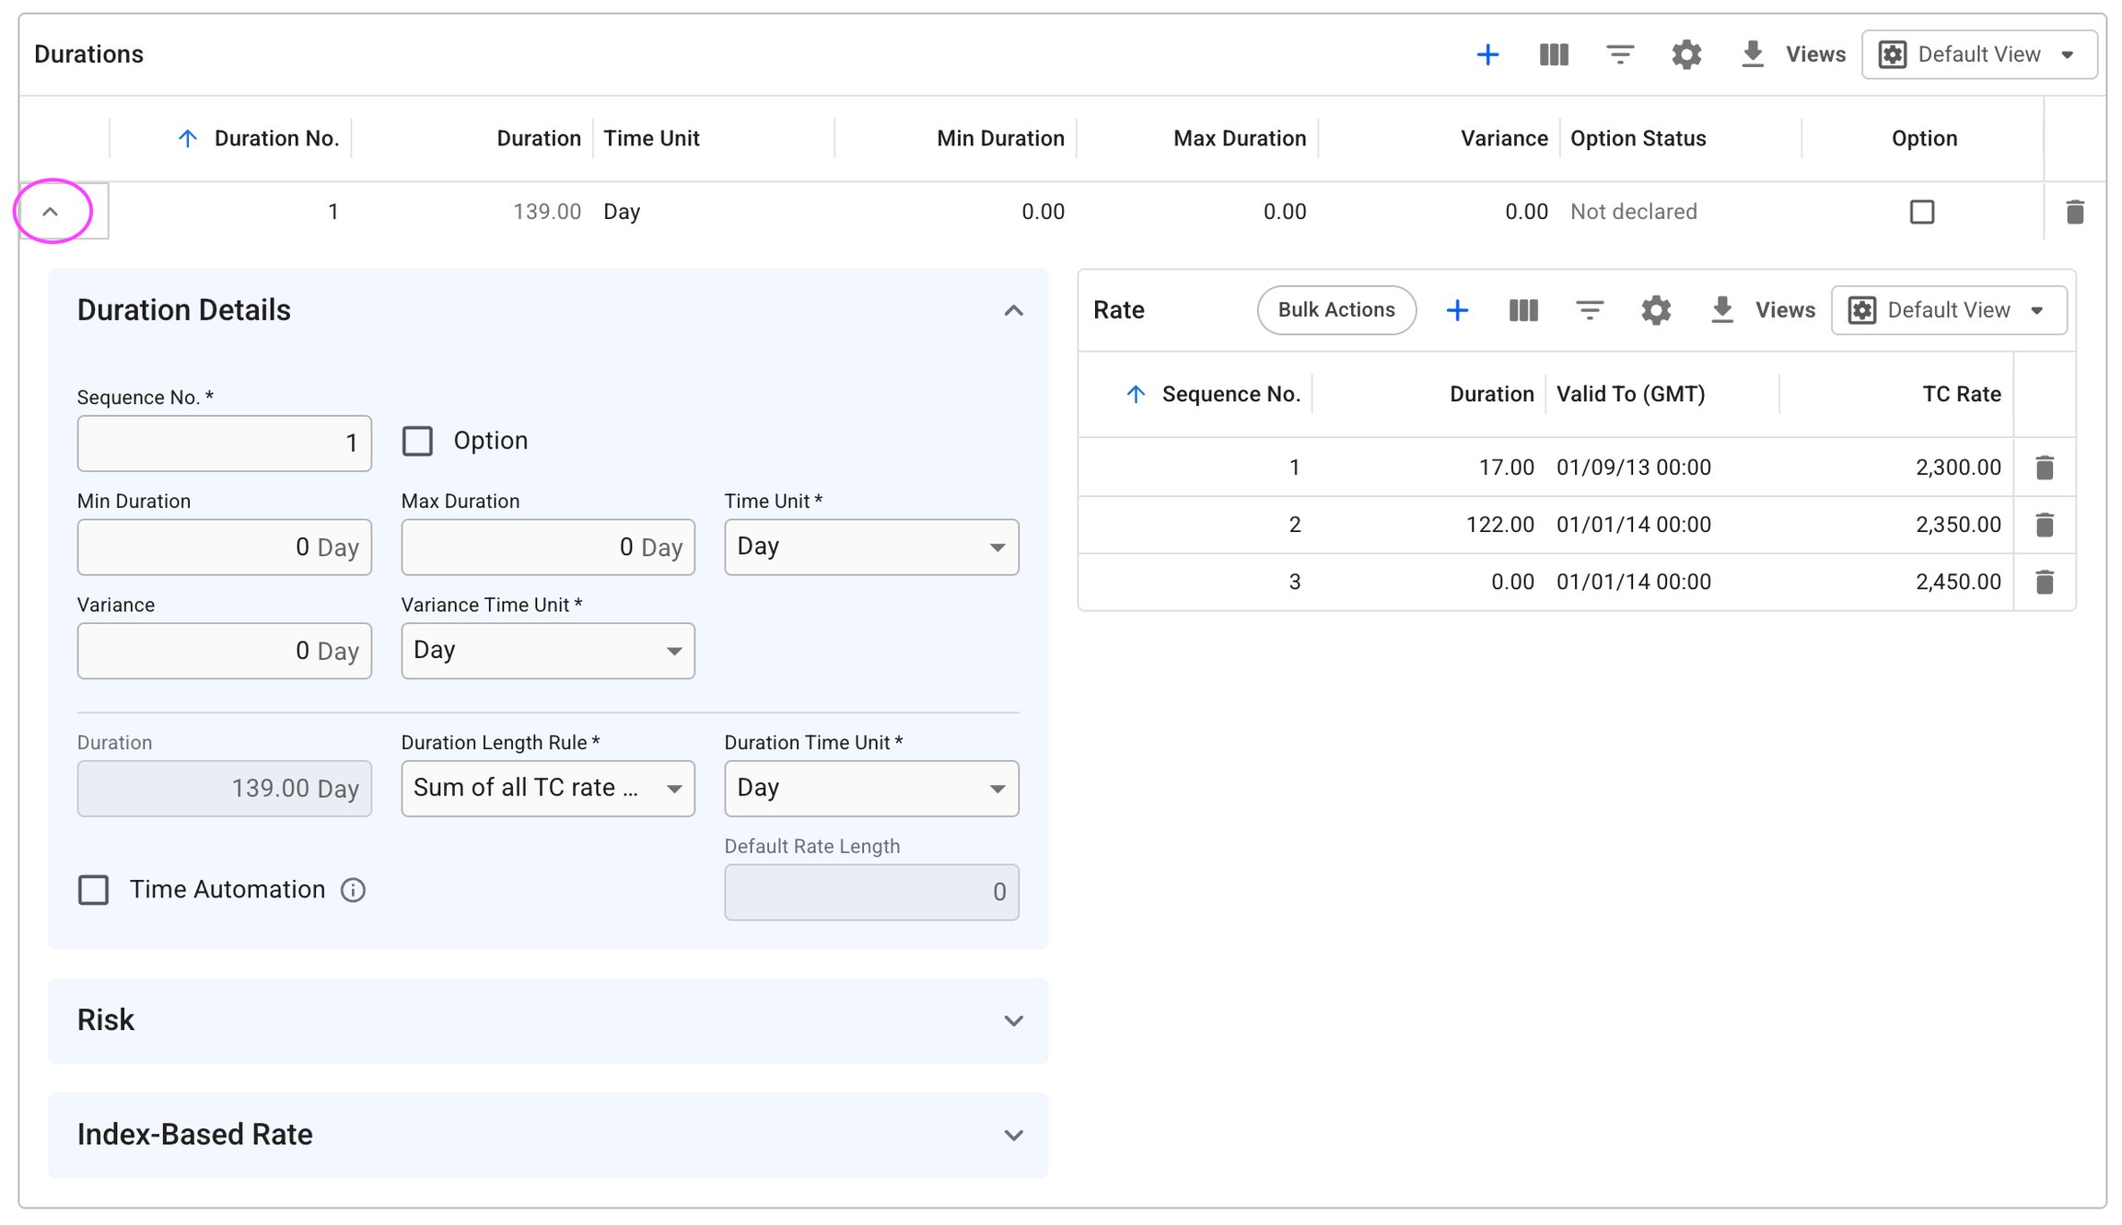Open the Duration Length Rule dropdown

[x=548, y=789]
